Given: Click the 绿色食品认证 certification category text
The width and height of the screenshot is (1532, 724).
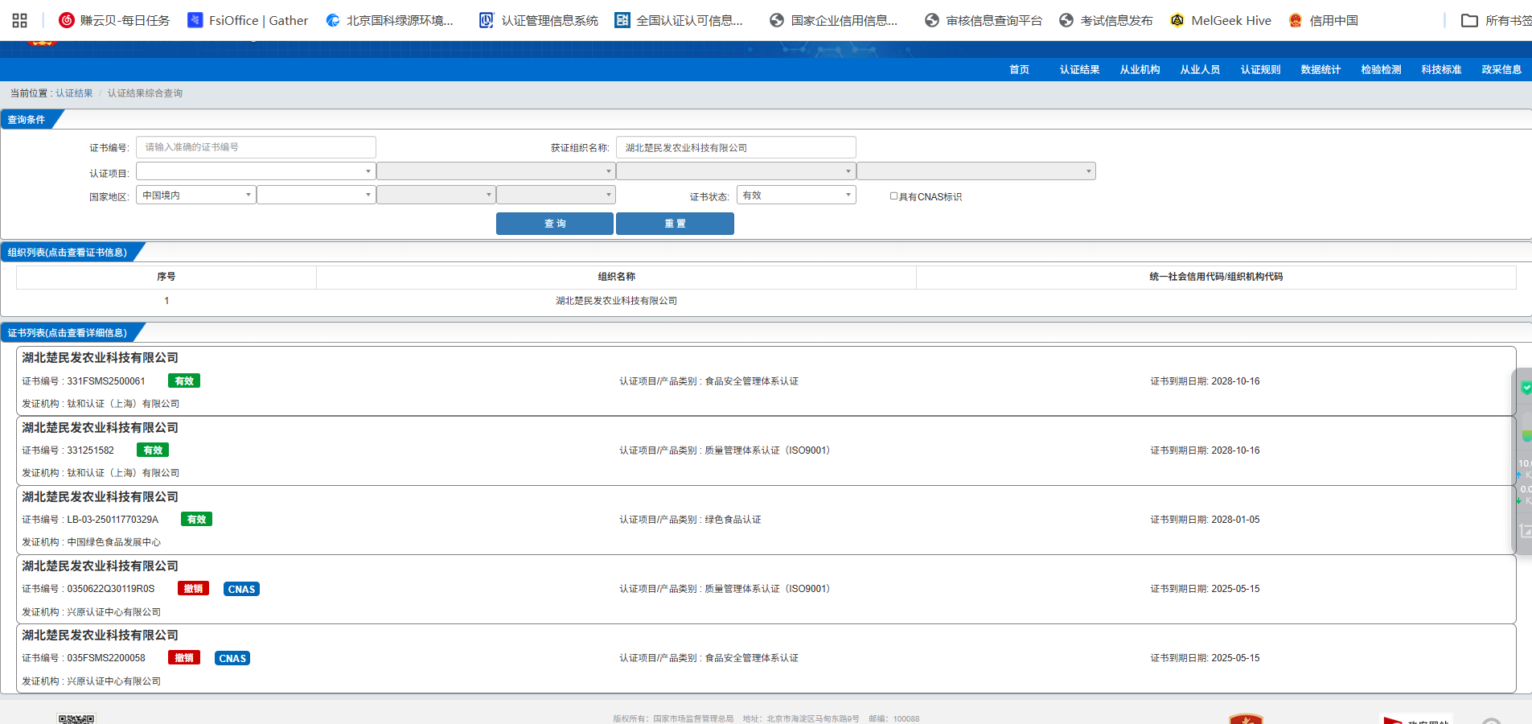Looking at the screenshot, I should click(733, 520).
